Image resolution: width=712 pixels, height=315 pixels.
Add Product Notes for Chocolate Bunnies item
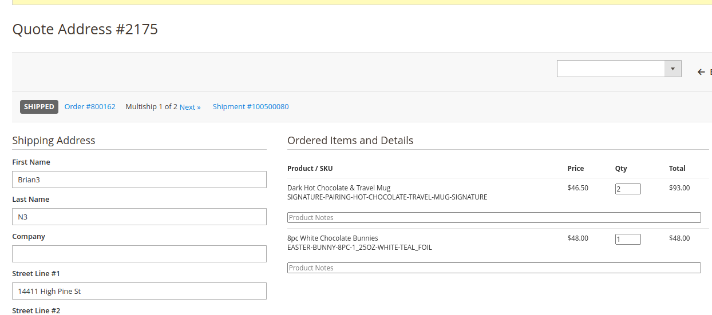pyautogui.click(x=493, y=268)
